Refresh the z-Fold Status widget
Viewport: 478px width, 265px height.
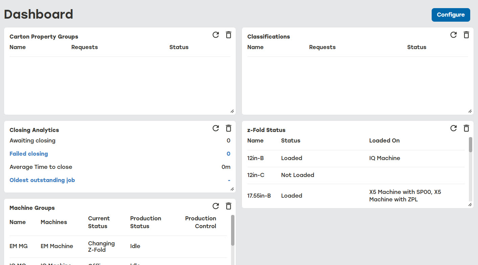pos(453,128)
